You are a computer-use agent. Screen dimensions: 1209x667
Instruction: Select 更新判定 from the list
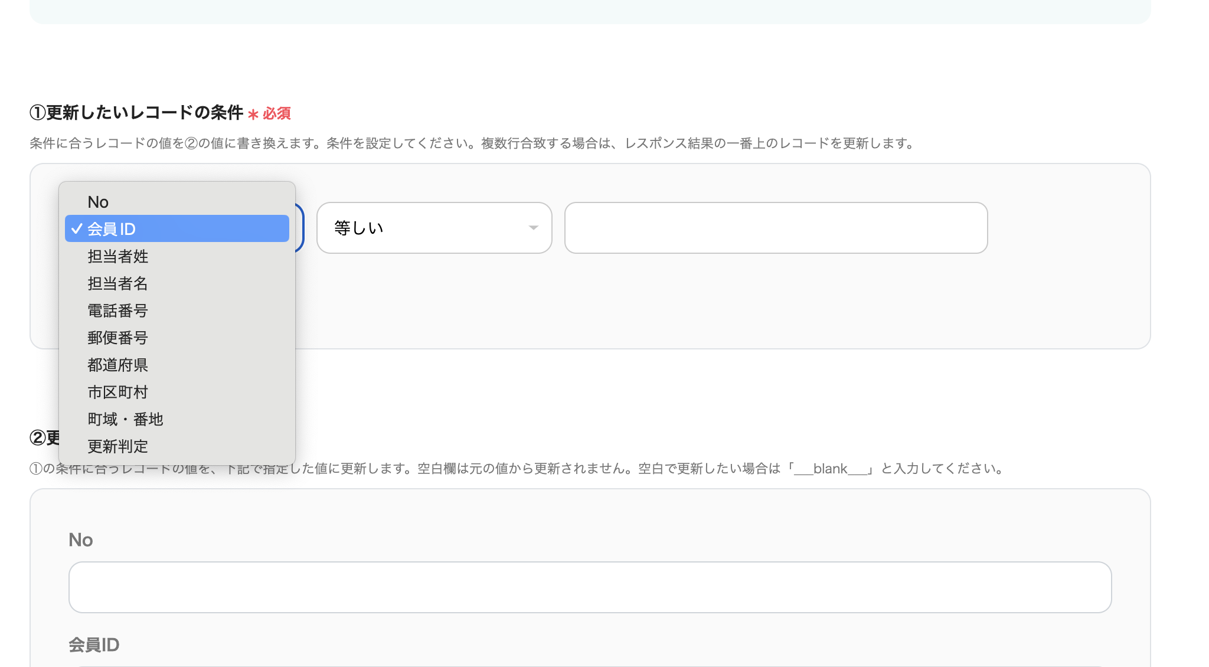(117, 446)
